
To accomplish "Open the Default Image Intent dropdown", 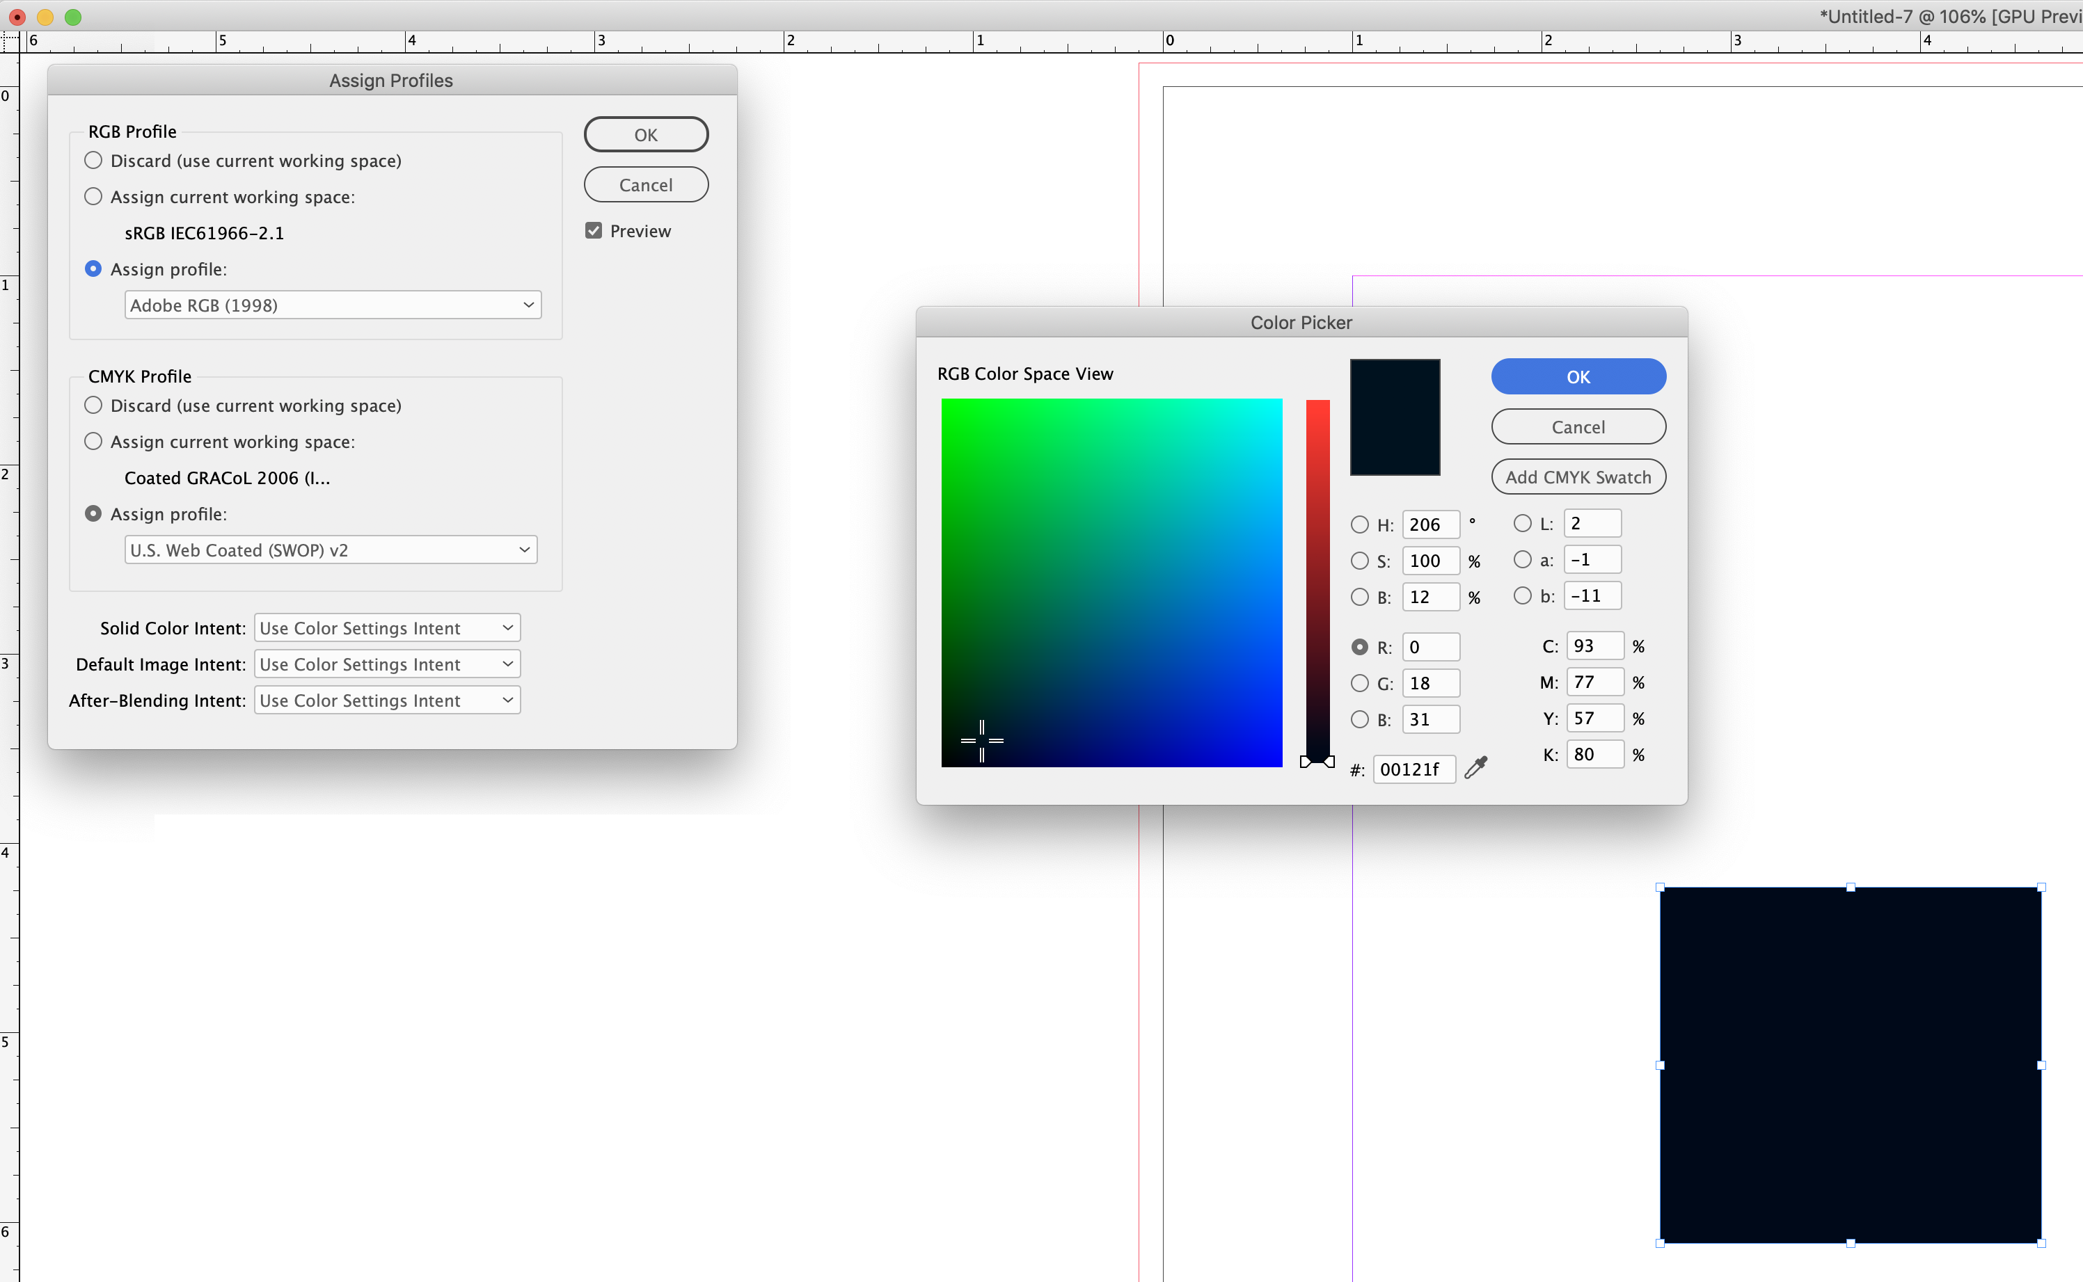I will tap(386, 663).
